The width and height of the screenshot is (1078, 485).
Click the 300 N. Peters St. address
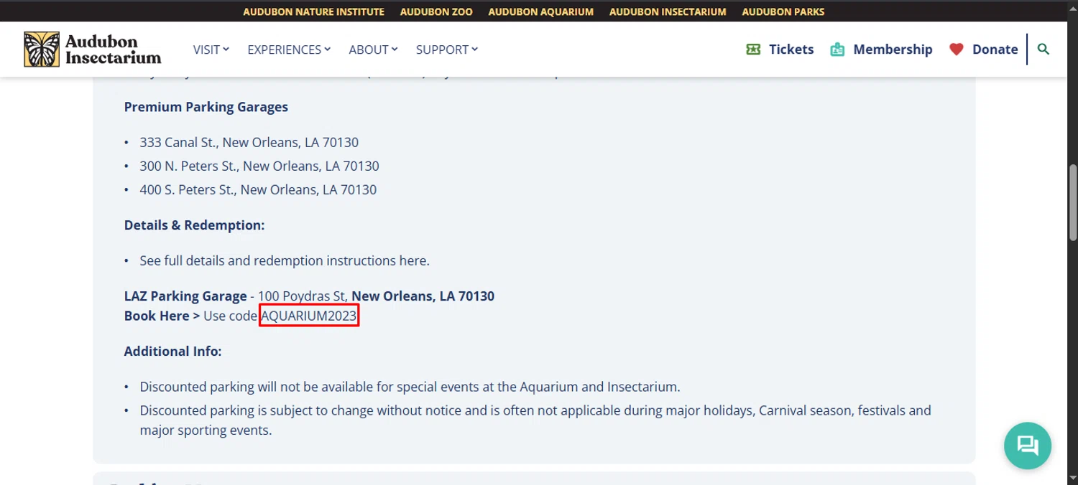pos(259,166)
